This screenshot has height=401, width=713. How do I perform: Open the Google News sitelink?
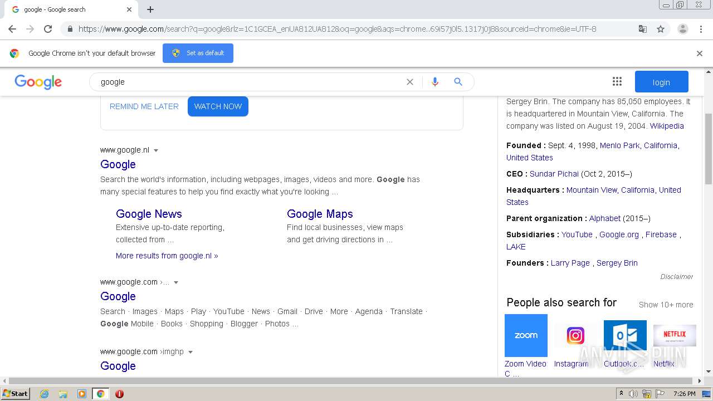(x=149, y=214)
